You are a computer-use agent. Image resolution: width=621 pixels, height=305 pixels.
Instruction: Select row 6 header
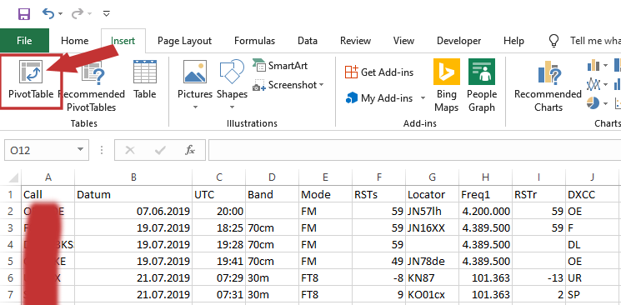coord(10,278)
